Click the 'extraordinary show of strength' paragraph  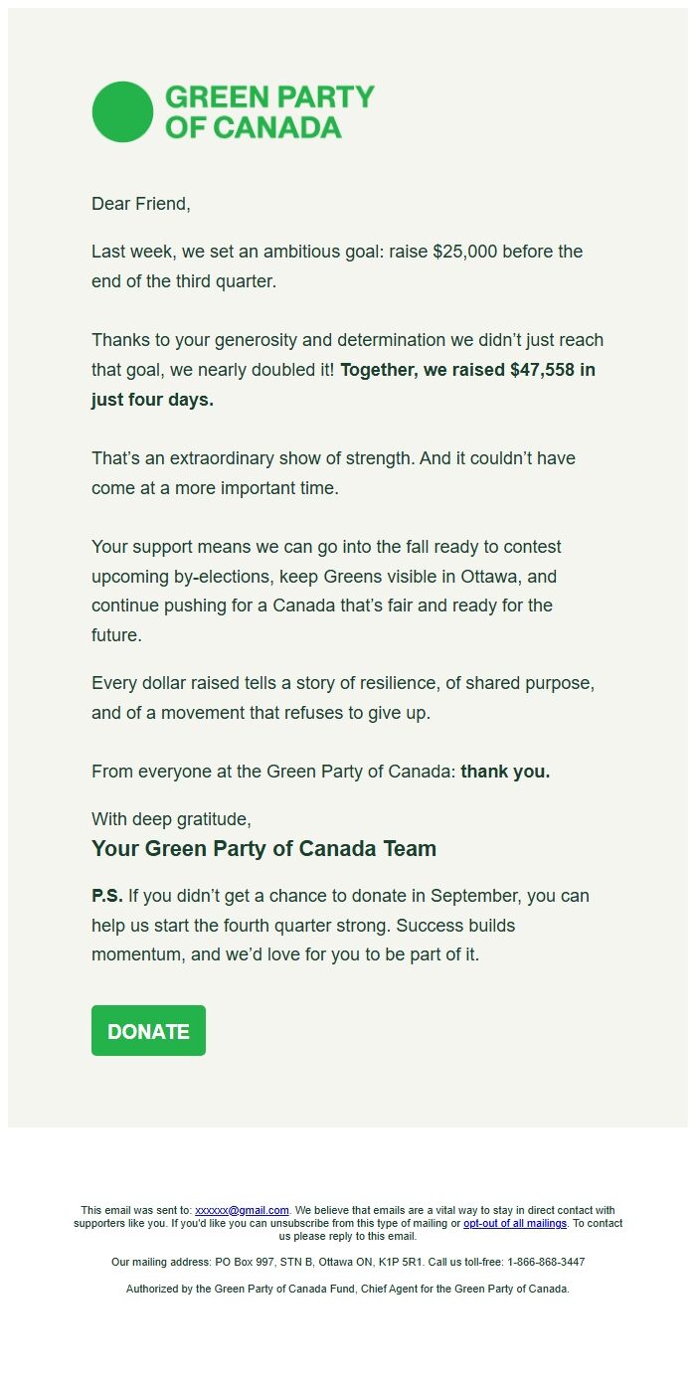click(333, 473)
